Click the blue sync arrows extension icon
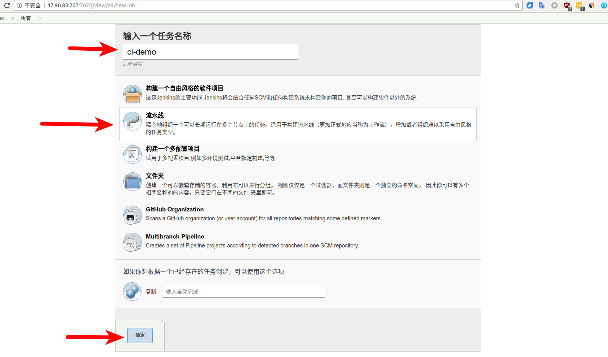608x357 pixels. tap(604, 5)
